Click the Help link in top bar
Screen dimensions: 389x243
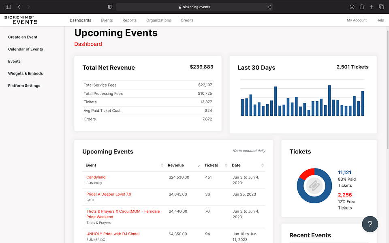[x=380, y=20]
